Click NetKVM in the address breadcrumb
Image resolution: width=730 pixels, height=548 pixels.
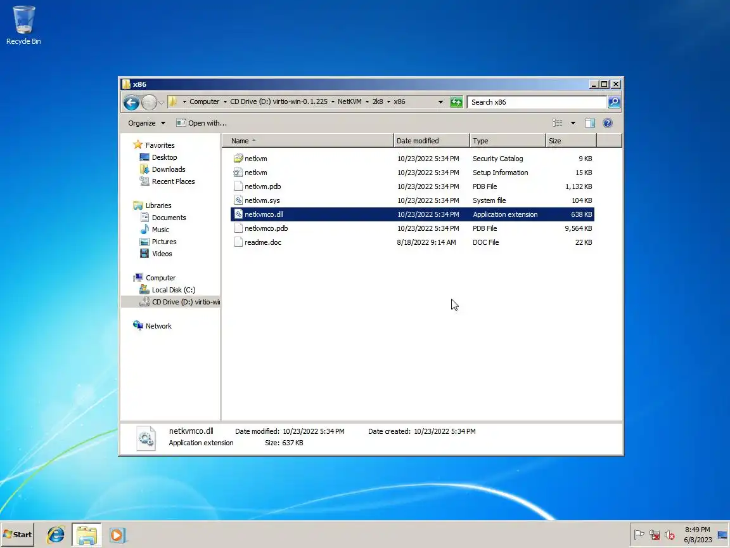tap(350, 101)
